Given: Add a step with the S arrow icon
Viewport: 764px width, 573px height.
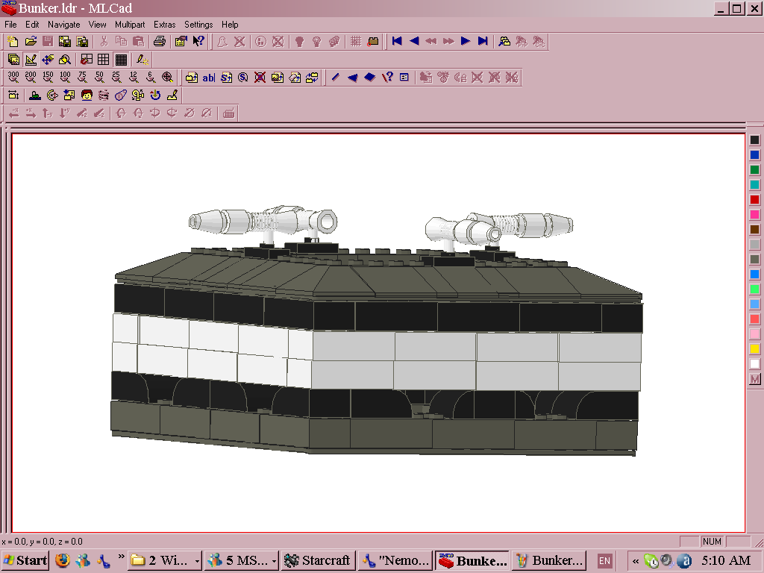Looking at the screenshot, I should [226, 77].
